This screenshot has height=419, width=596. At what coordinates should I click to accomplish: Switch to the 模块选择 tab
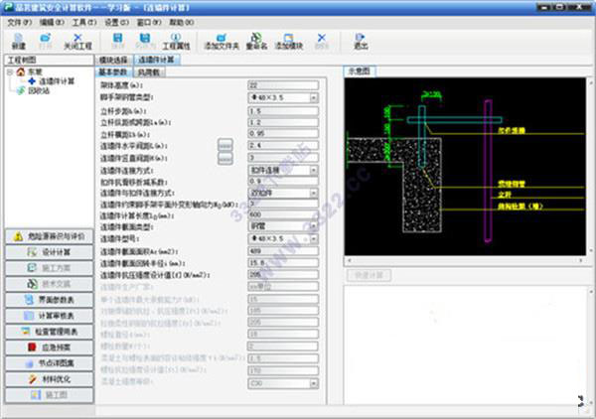coord(115,61)
